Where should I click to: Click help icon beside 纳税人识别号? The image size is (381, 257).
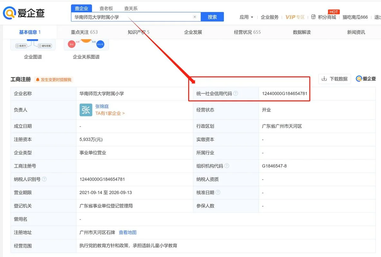(44, 179)
